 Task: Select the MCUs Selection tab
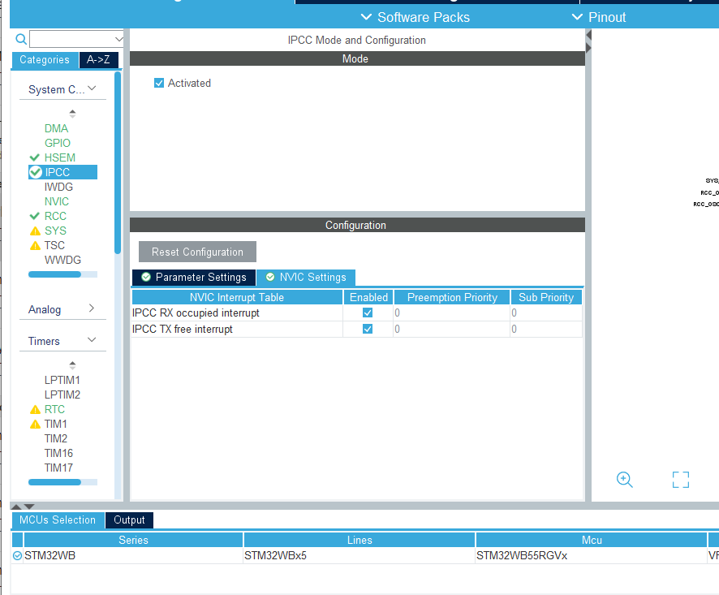coord(58,520)
